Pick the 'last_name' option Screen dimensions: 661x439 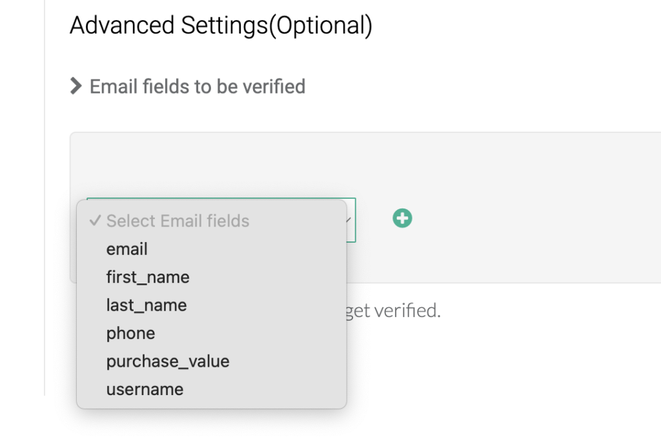[x=212, y=305]
